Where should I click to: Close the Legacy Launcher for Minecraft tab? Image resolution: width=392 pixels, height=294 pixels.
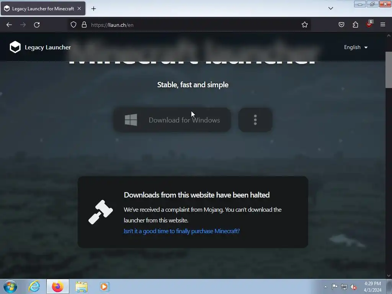[79, 8]
